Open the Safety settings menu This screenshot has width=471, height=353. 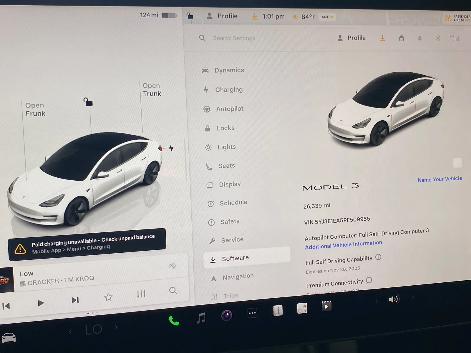[224, 222]
